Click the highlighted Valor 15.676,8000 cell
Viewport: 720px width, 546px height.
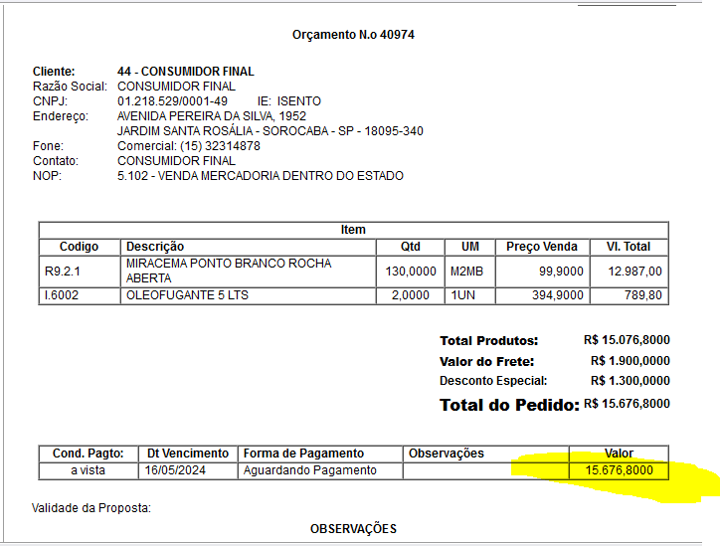click(619, 470)
